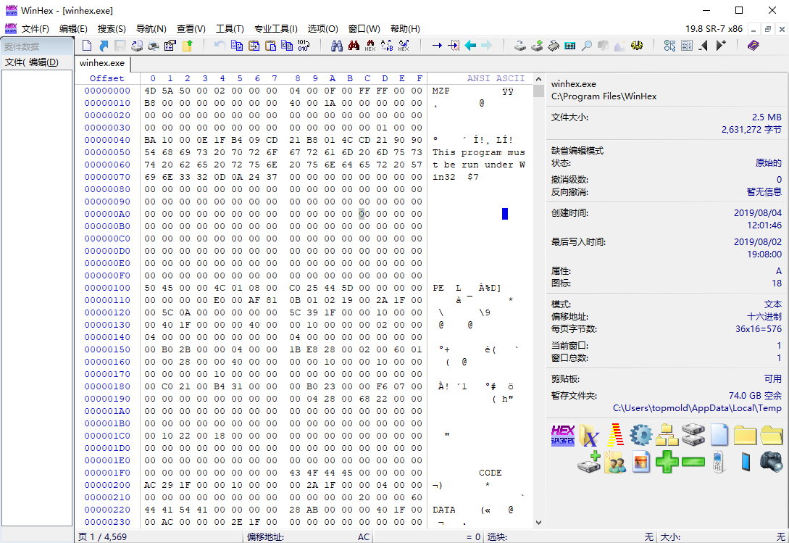
Task: Restore the inner document window
Action: click(x=767, y=29)
